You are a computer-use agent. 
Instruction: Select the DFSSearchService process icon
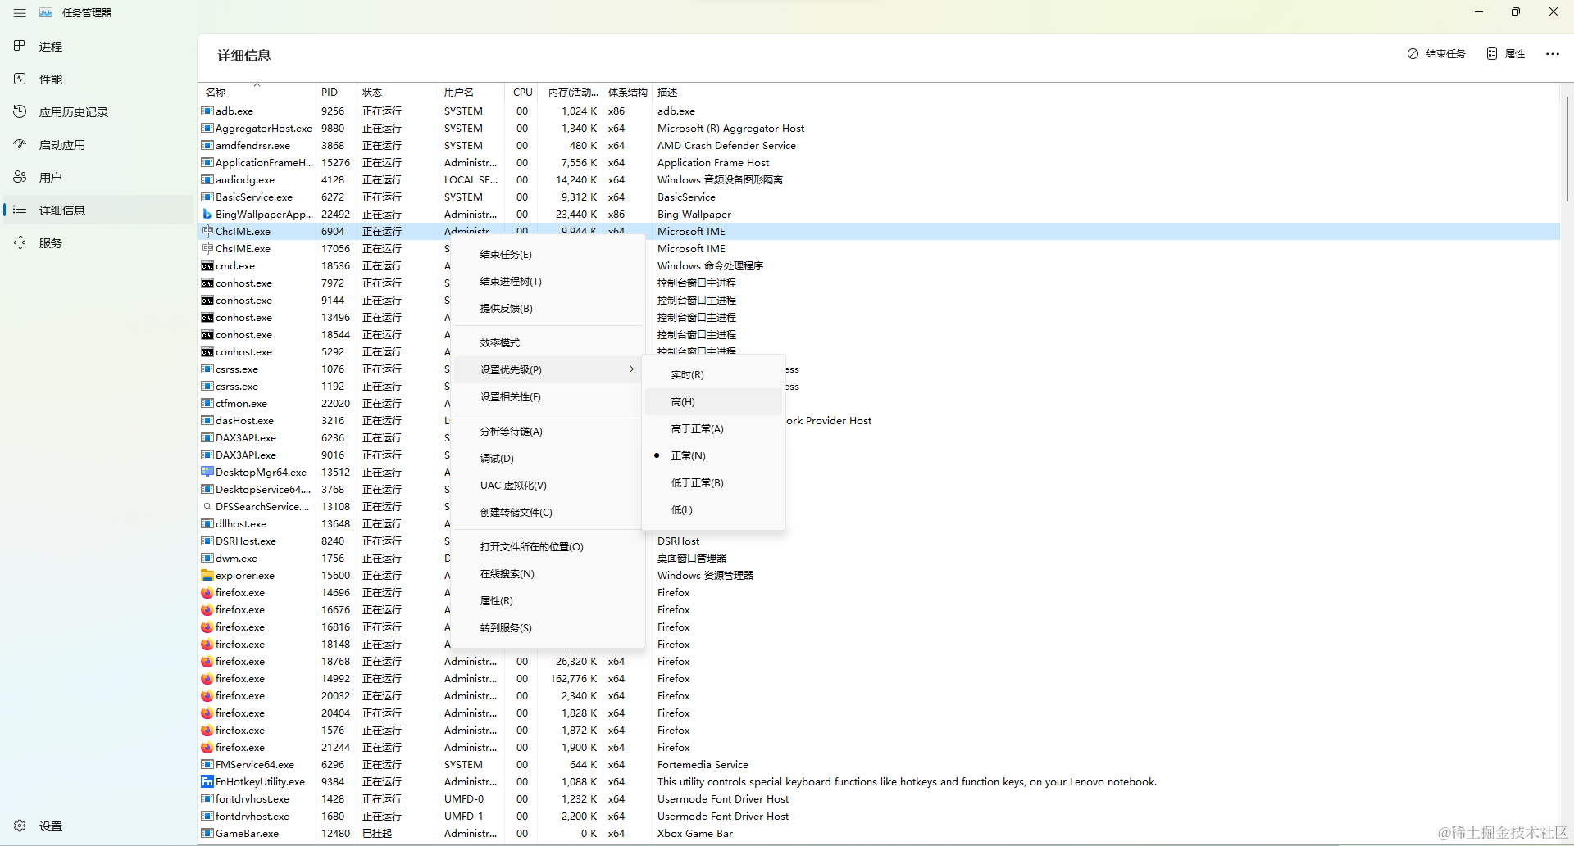(x=207, y=507)
